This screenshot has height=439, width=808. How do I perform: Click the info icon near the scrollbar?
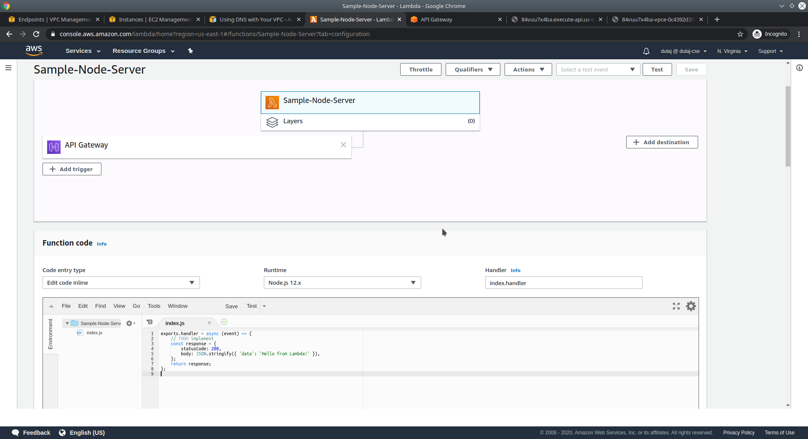point(800,68)
